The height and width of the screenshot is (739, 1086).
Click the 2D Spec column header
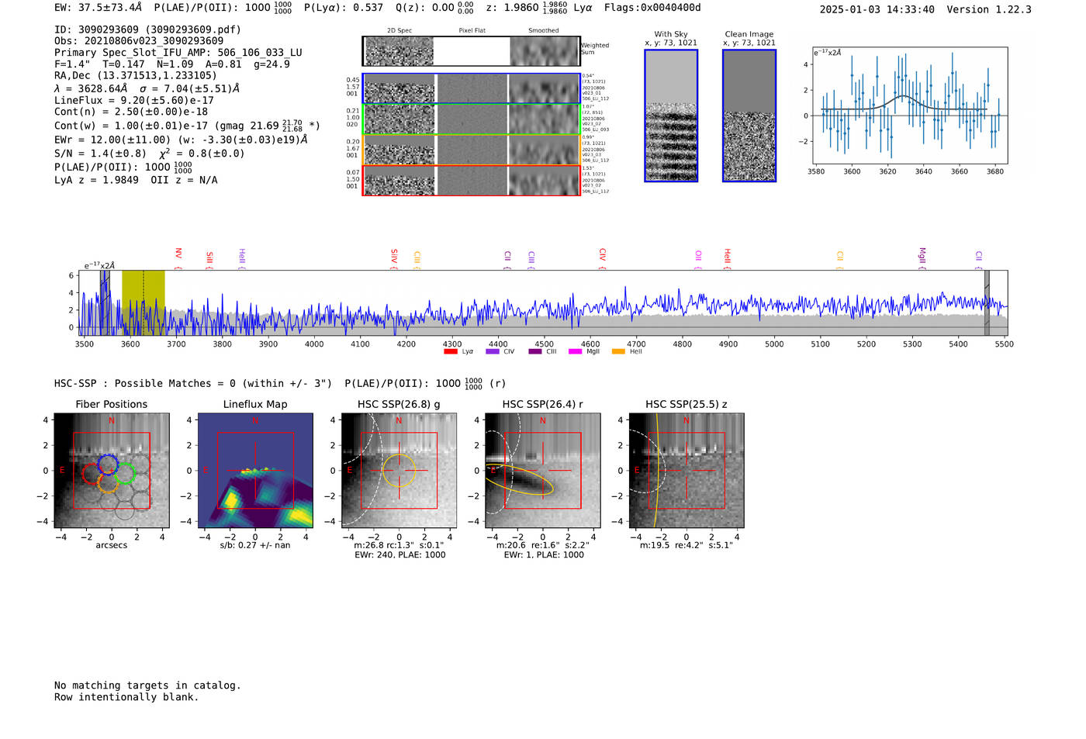coord(399,31)
